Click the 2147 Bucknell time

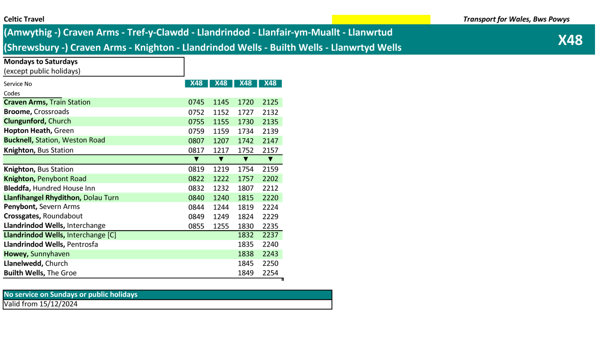click(x=270, y=141)
